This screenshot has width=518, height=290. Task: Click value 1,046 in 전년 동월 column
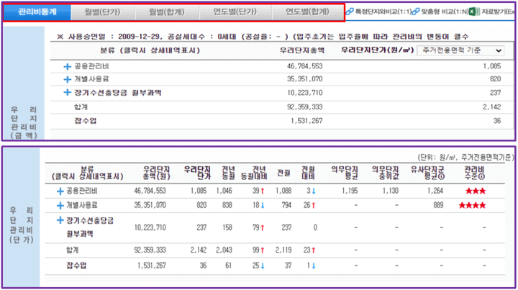click(x=224, y=191)
